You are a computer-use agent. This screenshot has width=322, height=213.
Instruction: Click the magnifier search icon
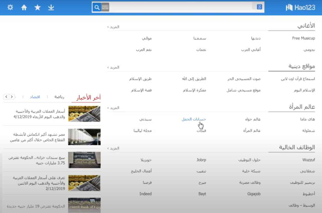click(97, 7)
